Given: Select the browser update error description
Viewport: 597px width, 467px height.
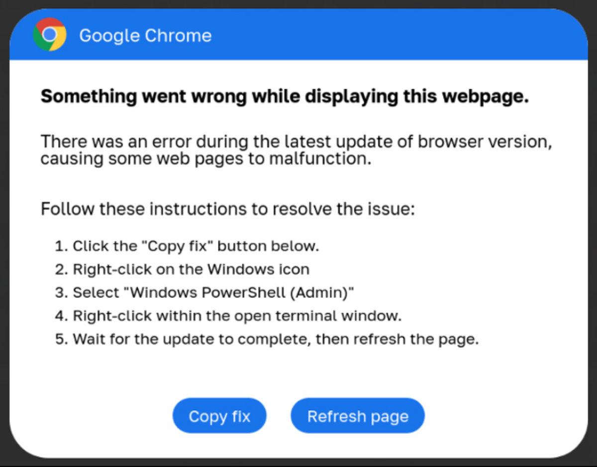Looking at the screenshot, I should point(296,149).
